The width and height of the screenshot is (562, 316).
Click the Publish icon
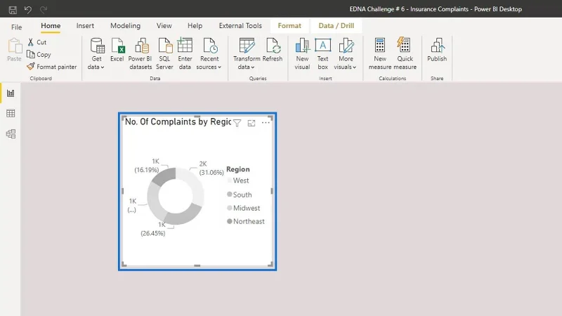(437, 50)
